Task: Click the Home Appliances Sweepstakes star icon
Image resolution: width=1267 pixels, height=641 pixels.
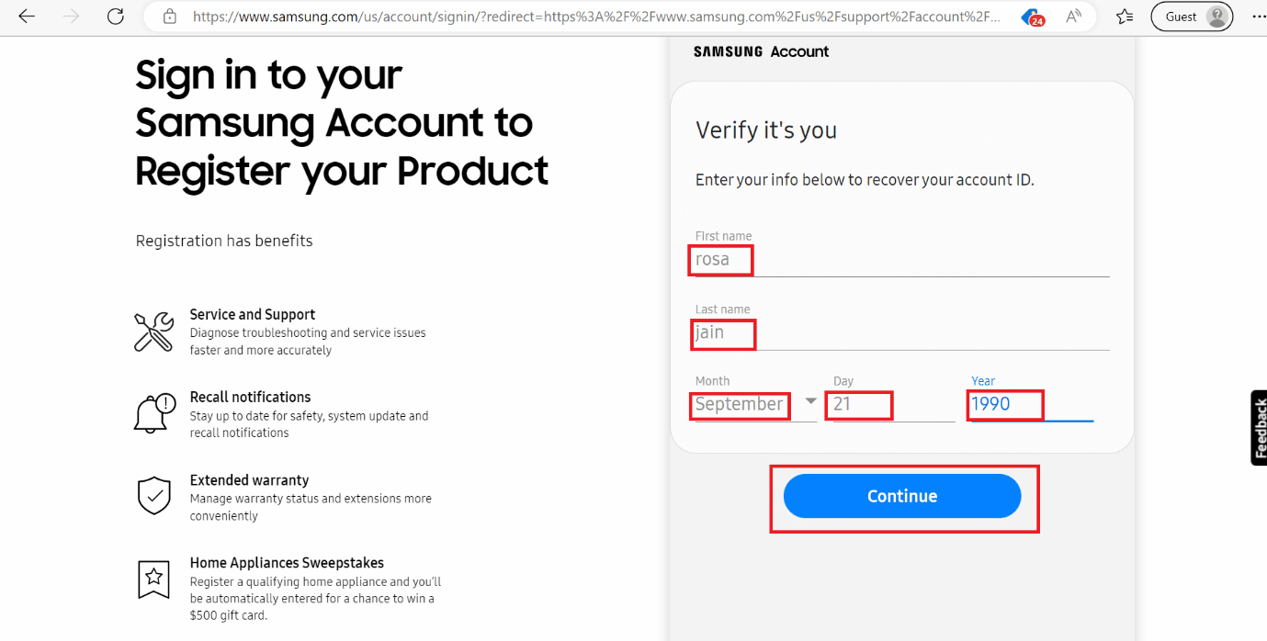Action: [x=153, y=579]
